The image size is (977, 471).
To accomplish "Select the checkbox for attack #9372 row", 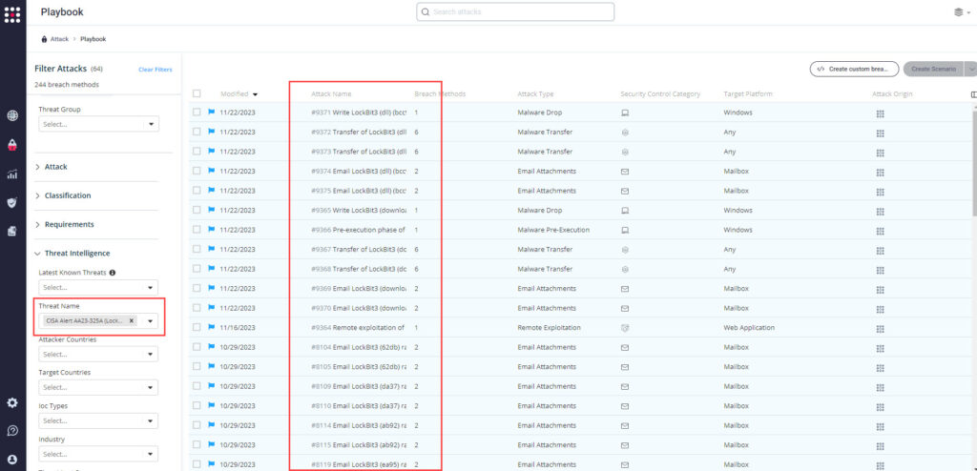I will point(197,132).
